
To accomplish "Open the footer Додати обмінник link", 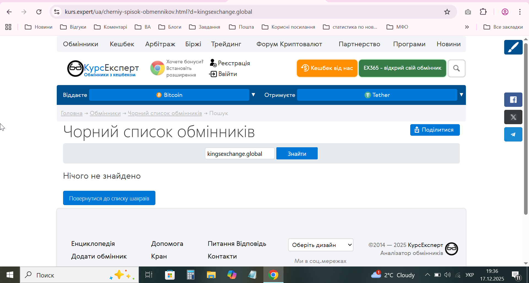I will tap(99, 256).
